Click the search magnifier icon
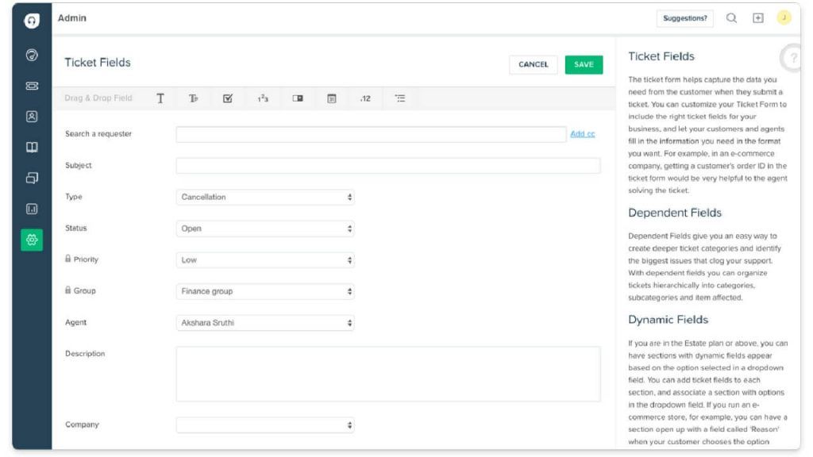 (731, 18)
